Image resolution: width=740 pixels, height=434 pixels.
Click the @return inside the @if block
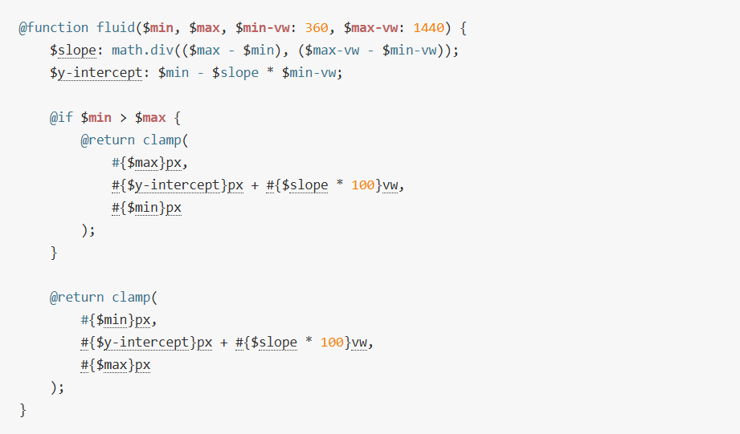tap(108, 140)
